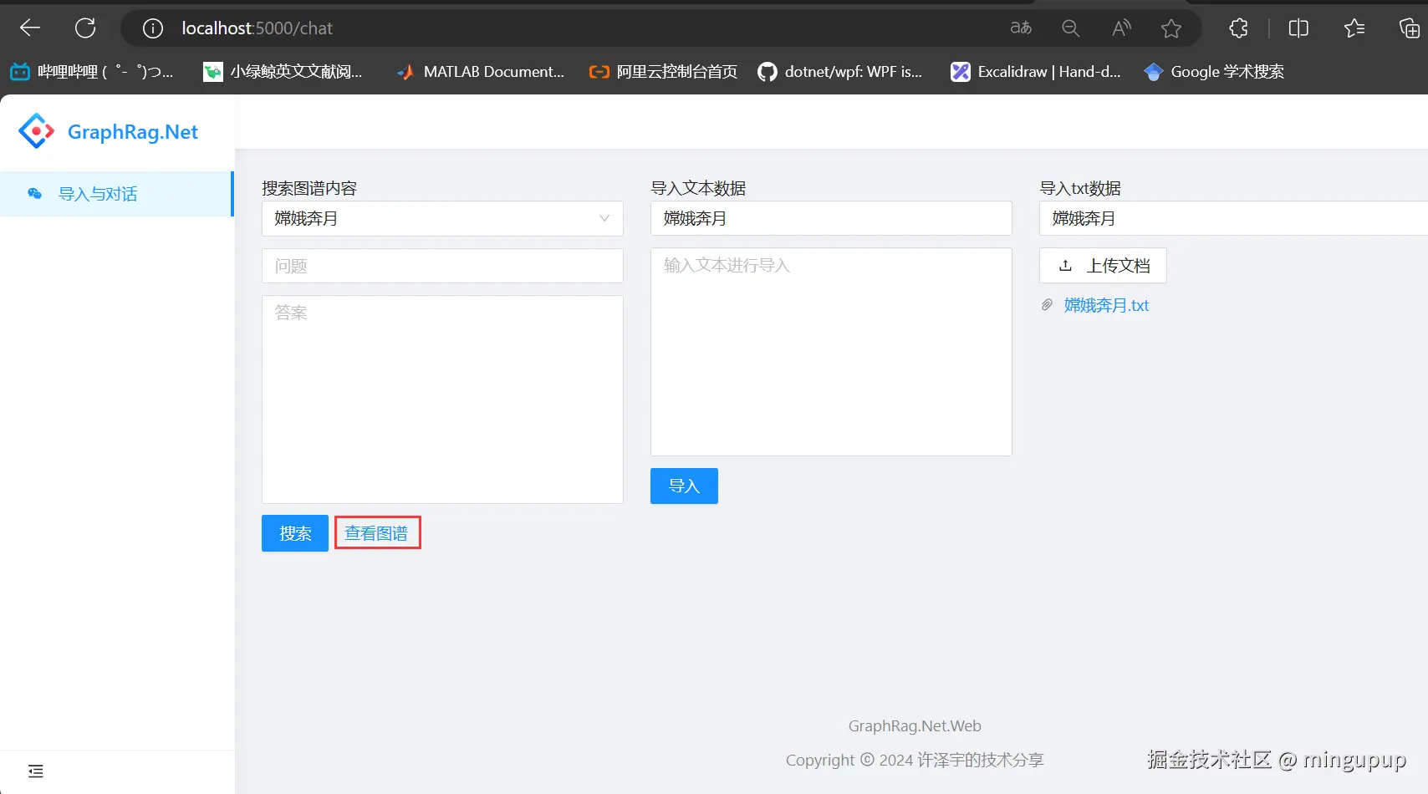Open the uploaded file 嫦娥奔月.txt link
This screenshot has height=794, width=1428.
pyautogui.click(x=1106, y=305)
